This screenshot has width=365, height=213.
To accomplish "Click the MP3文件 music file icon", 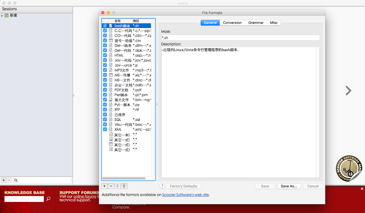I will [111, 70].
